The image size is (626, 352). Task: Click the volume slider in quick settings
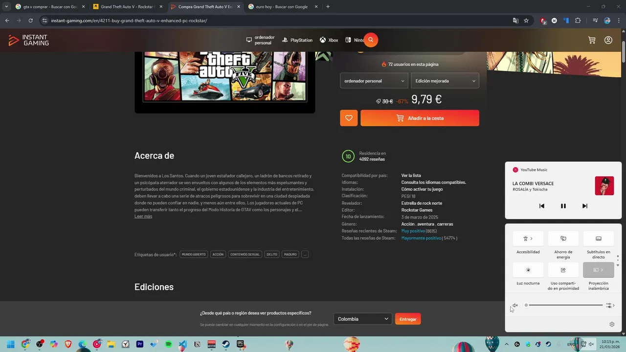point(564,305)
